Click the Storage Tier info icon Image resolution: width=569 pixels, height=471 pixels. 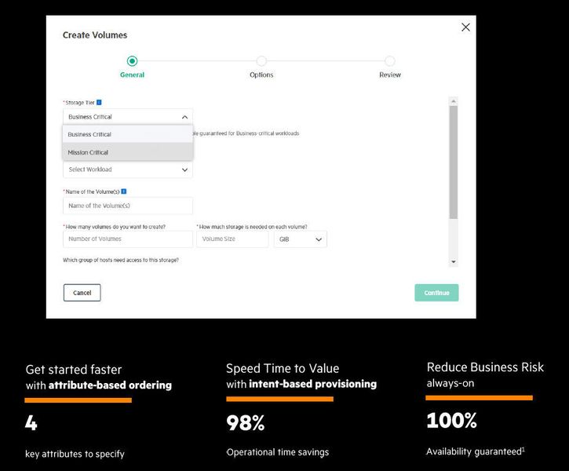(x=99, y=102)
